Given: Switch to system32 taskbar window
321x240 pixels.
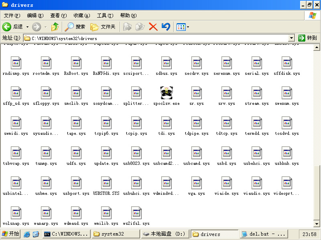Looking at the screenshot, I should 116,234.
